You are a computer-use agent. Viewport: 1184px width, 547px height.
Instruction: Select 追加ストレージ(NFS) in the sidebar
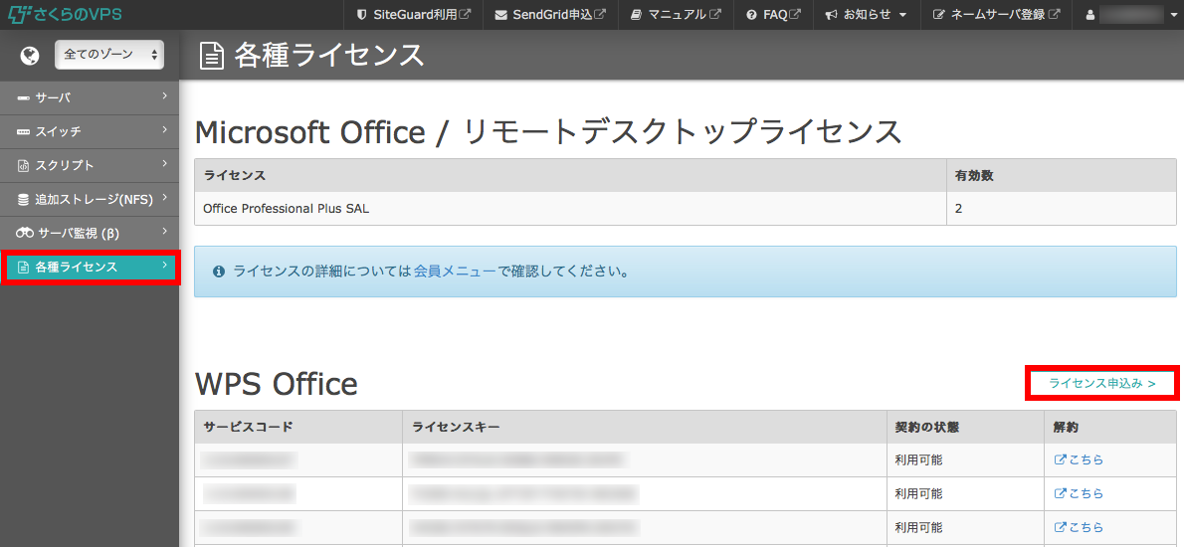pos(90,199)
